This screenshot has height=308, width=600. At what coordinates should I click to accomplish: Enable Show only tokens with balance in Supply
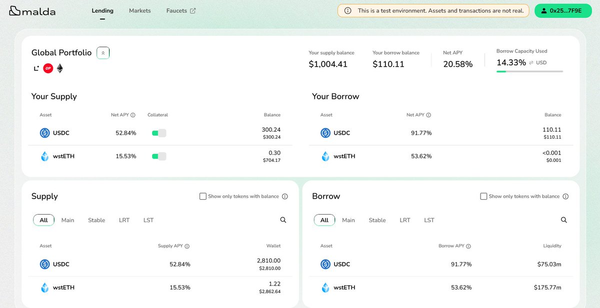click(x=203, y=196)
